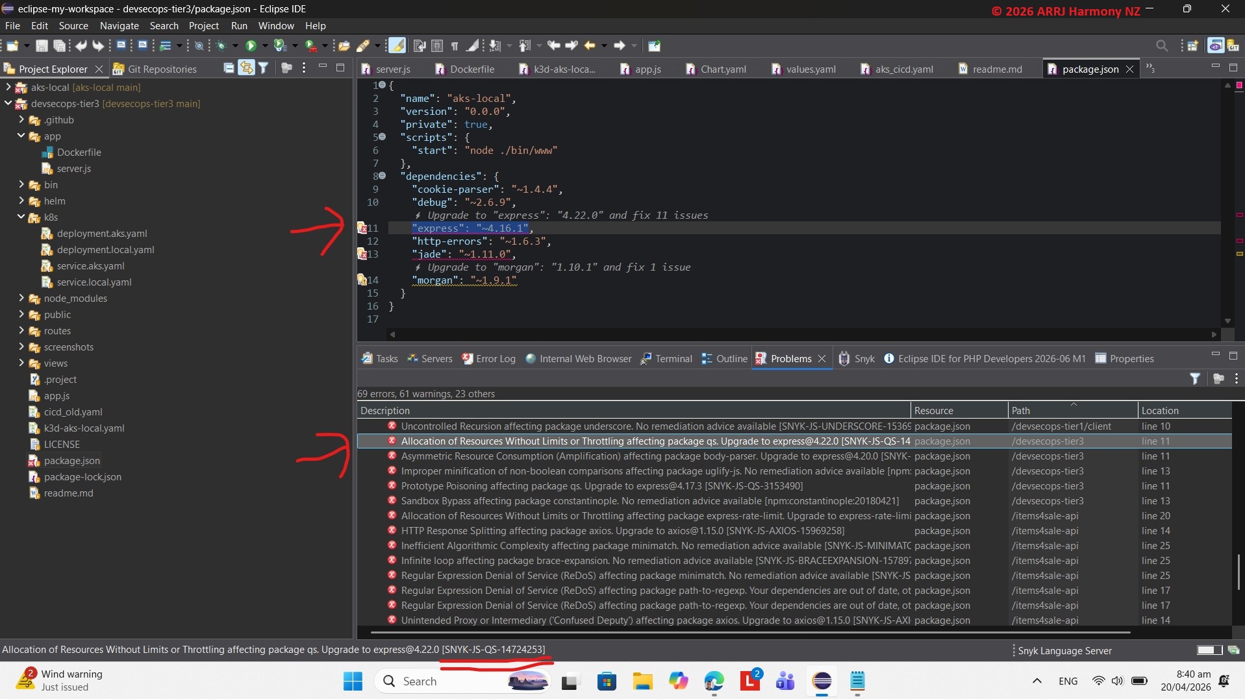
Task: Sort problems by Description column header
Action: [x=634, y=410]
